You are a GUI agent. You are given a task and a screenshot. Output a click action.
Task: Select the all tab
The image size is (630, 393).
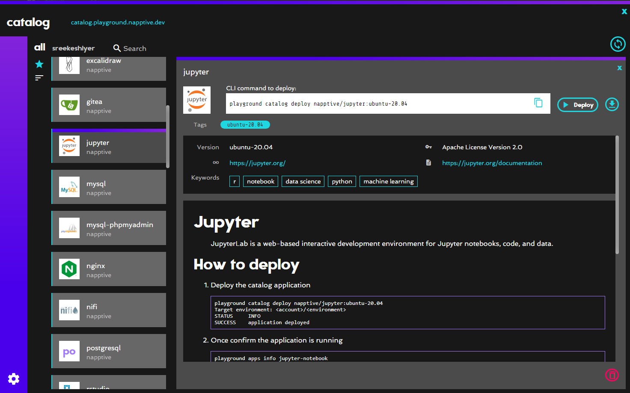tap(40, 47)
